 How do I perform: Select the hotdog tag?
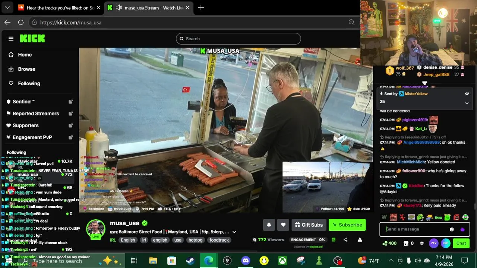[x=195, y=240]
